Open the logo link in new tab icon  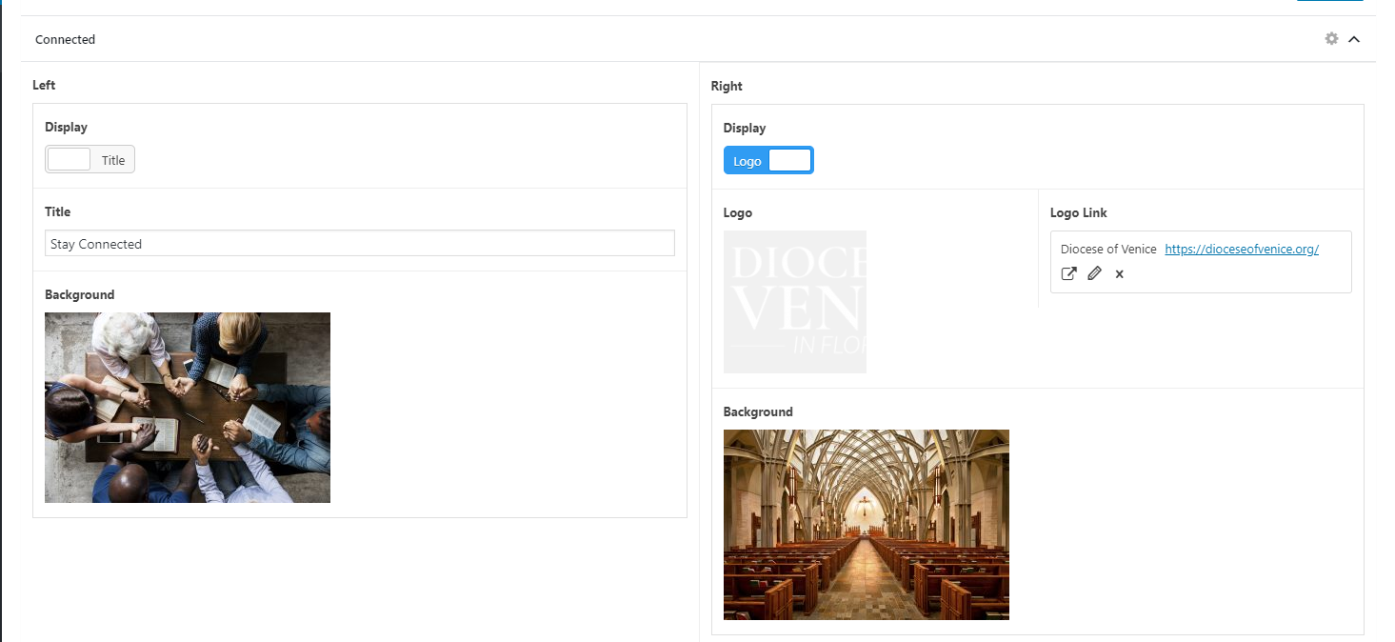tap(1068, 274)
